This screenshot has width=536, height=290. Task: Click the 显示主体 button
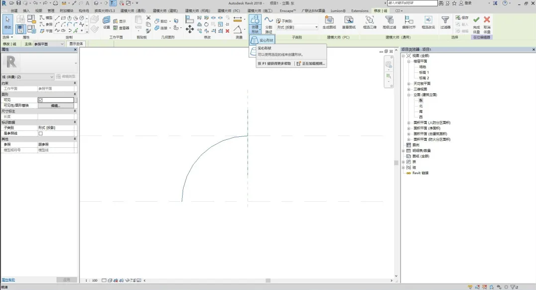coord(76,44)
